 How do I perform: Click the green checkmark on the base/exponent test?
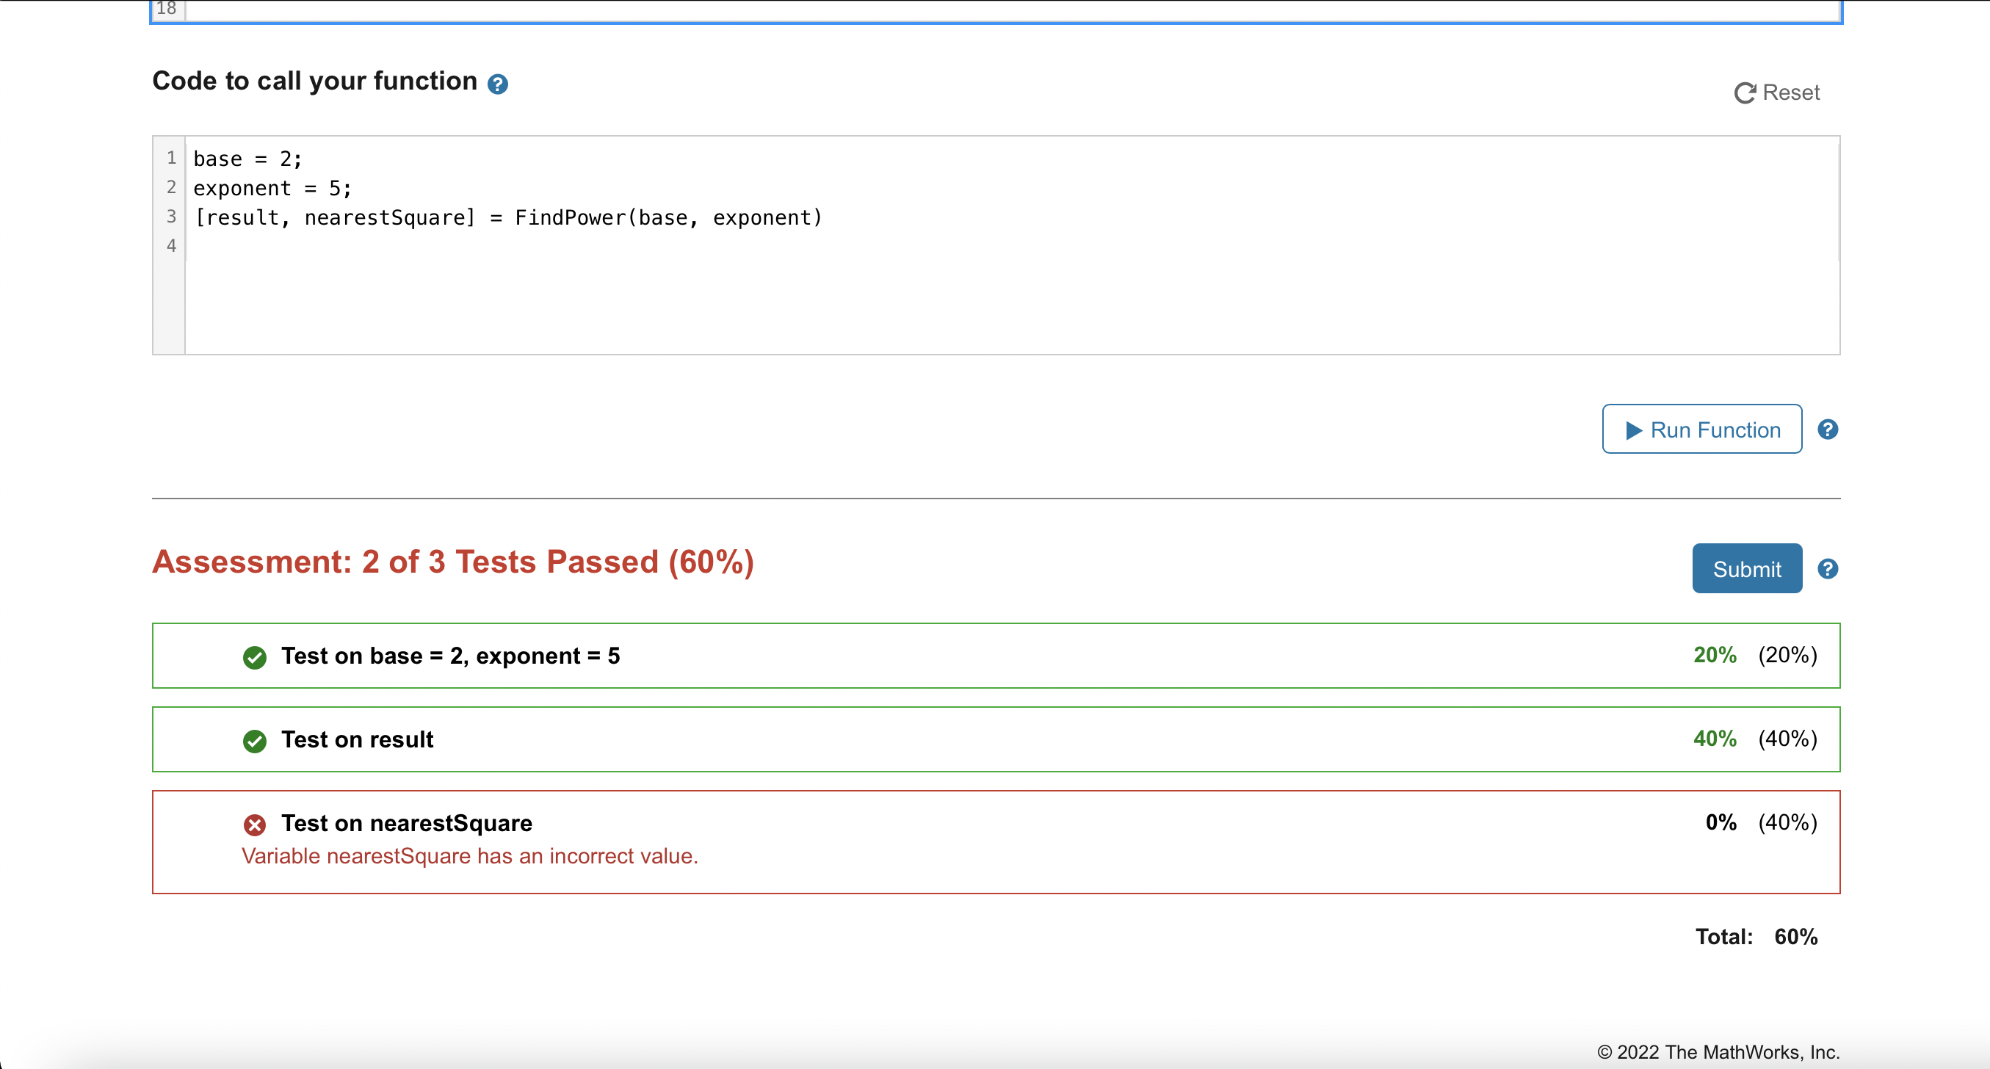[x=255, y=657]
